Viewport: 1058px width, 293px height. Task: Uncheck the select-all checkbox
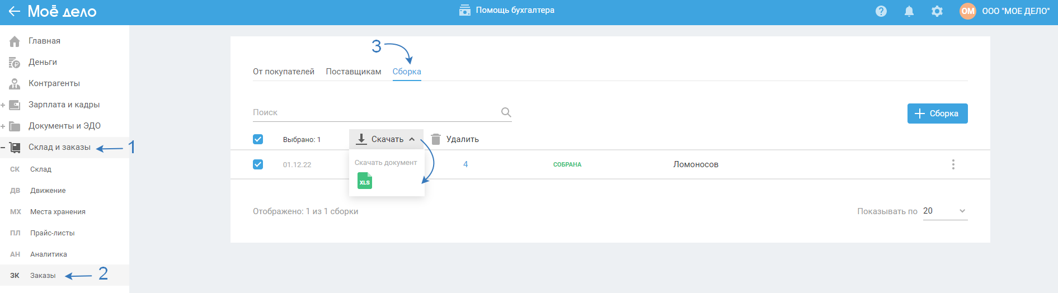tap(258, 139)
